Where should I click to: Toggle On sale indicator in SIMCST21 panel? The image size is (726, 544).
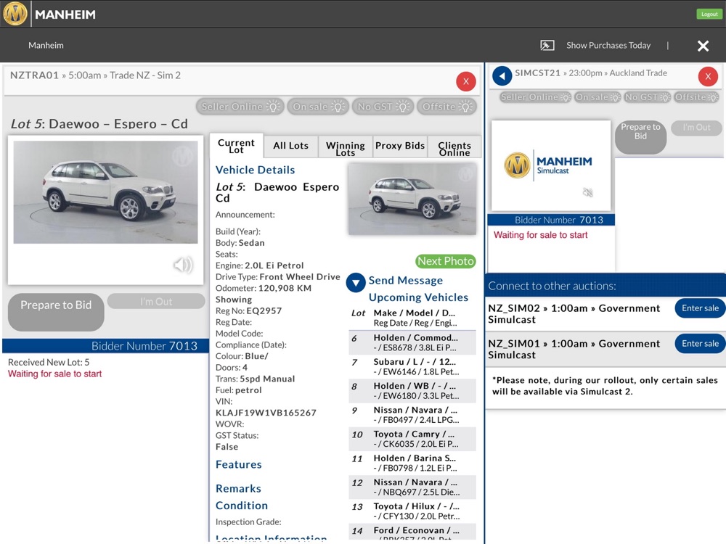(x=597, y=97)
